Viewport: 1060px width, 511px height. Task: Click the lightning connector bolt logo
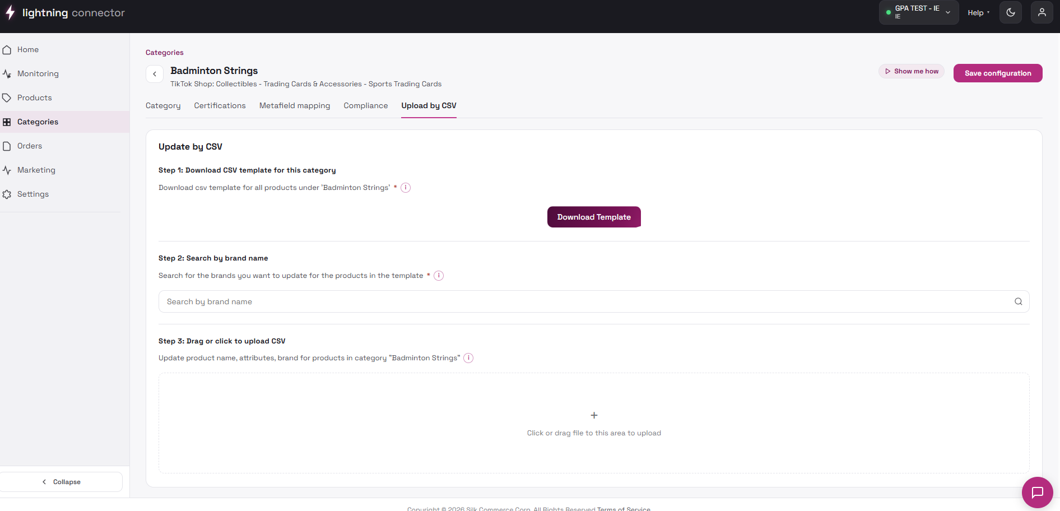[10, 13]
